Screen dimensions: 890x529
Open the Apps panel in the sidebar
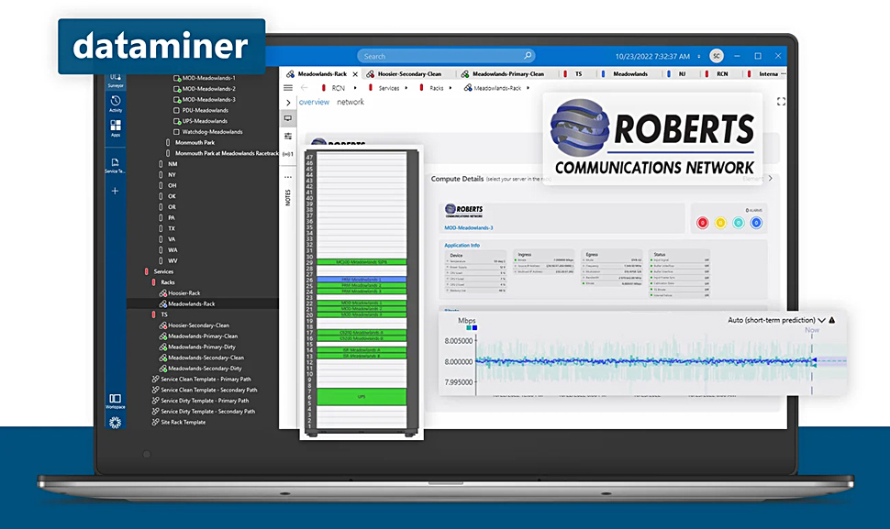point(116,127)
